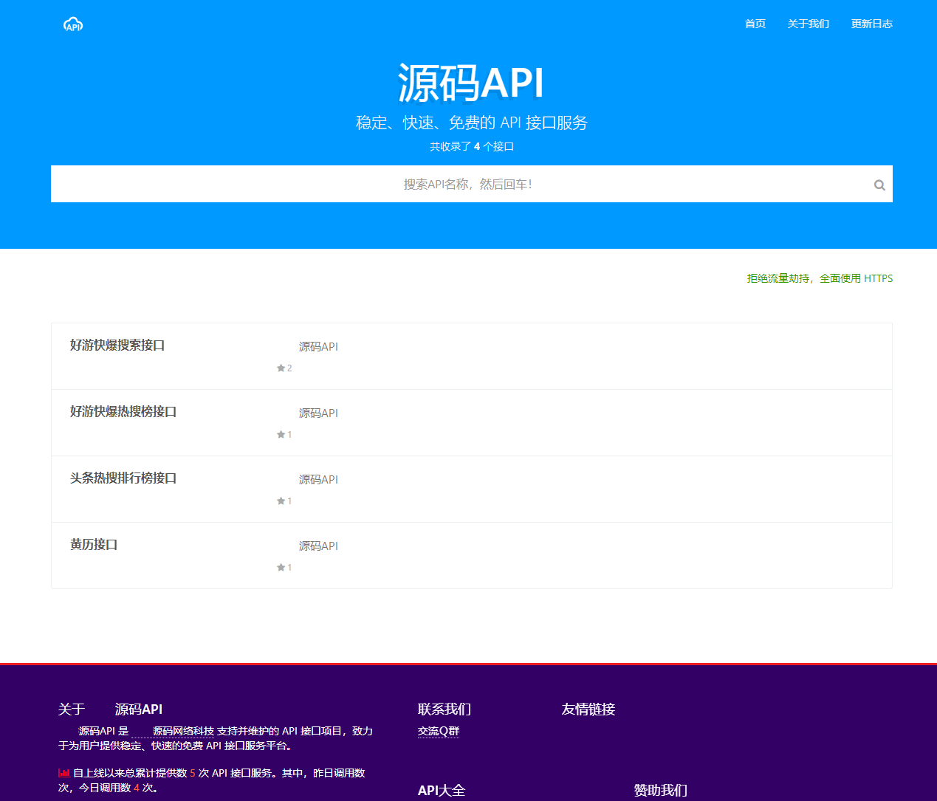Click the star icon under 好游快爆搜索接口

coord(281,368)
